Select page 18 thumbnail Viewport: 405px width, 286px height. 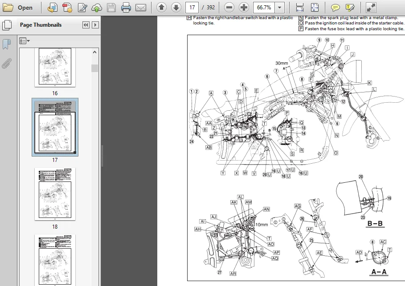click(55, 194)
